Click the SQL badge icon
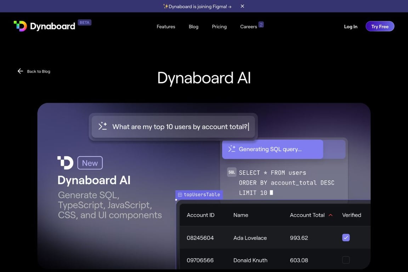408x272 pixels. 232,172
